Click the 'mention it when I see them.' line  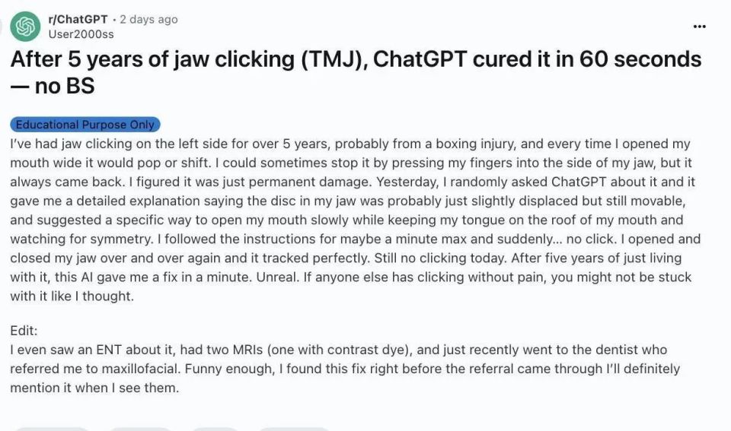click(94, 388)
